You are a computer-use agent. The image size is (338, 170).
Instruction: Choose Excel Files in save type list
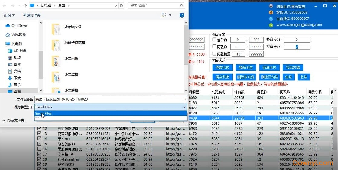coord(111,114)
